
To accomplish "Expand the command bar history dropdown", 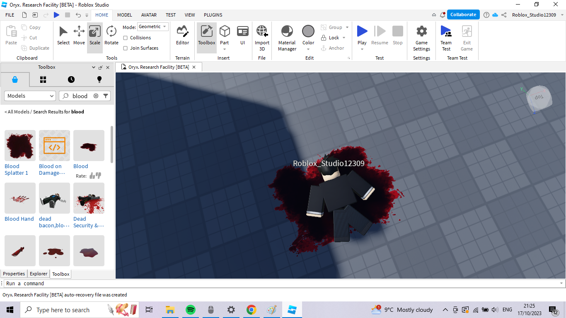I will click(562, 283).
